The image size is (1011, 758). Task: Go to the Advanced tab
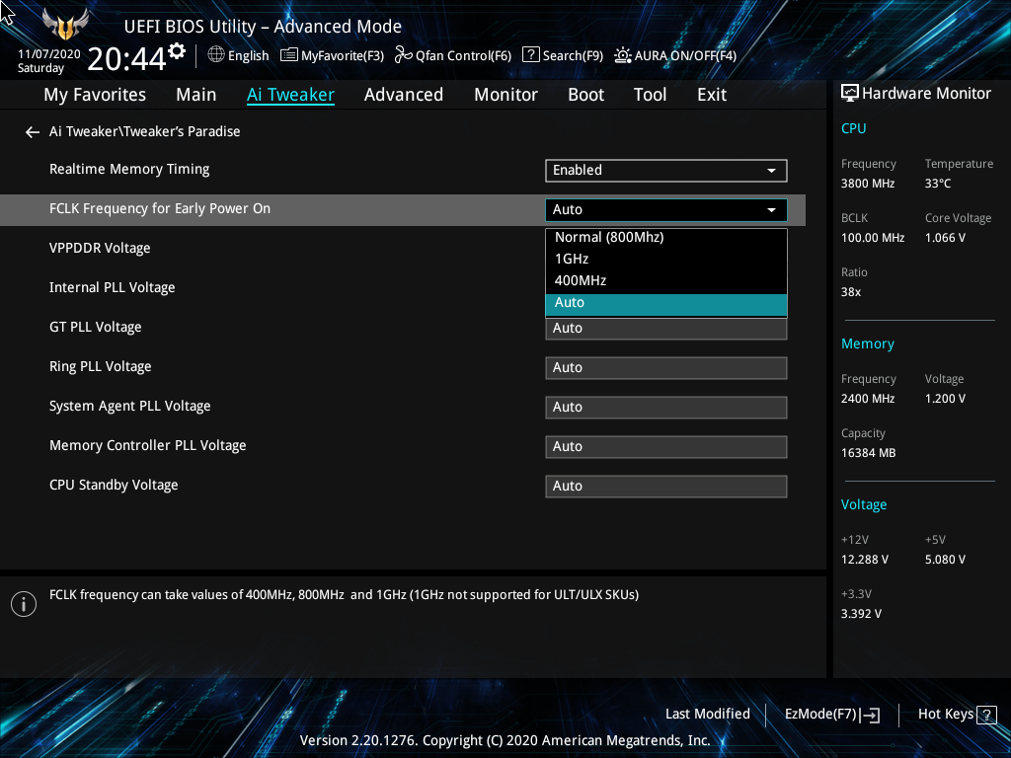(x=404, y=95)
